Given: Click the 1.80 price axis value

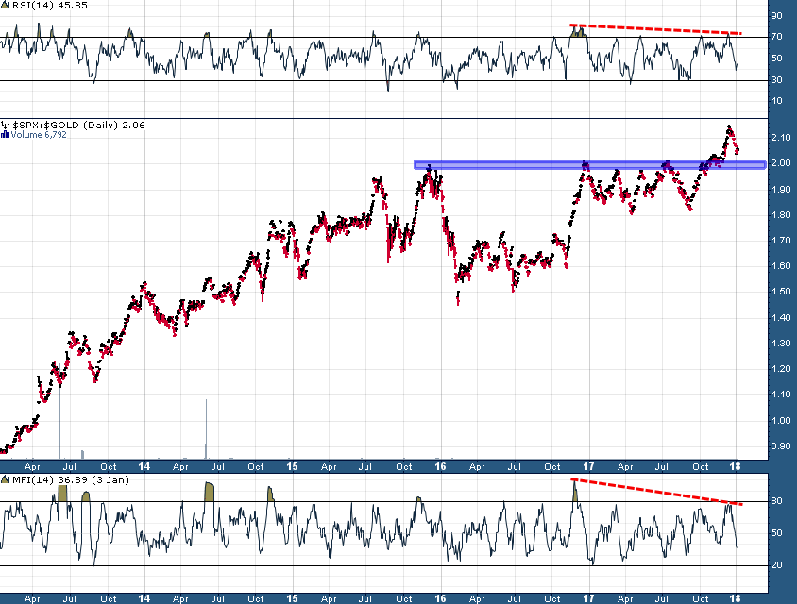Looking at the screenshot, I should pyautogui.click(x=781, y=214).
